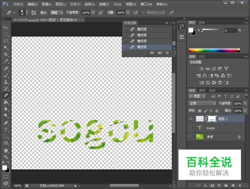Add Color Balance adjustment
250x189 pixels.
204,76
